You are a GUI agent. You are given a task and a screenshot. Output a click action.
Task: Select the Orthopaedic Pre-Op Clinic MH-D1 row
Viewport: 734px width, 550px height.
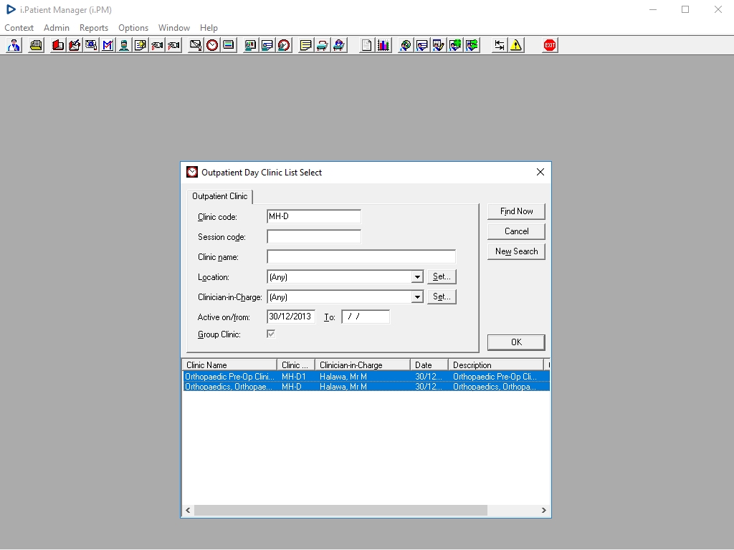(x=366, y=377)
